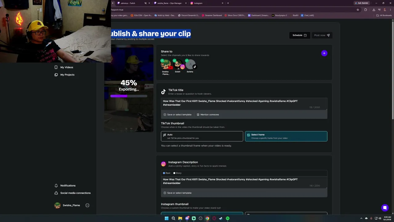Open Opera GX from the taskbar
This screenshot has width=394, height=222.
tap(214, 218)
